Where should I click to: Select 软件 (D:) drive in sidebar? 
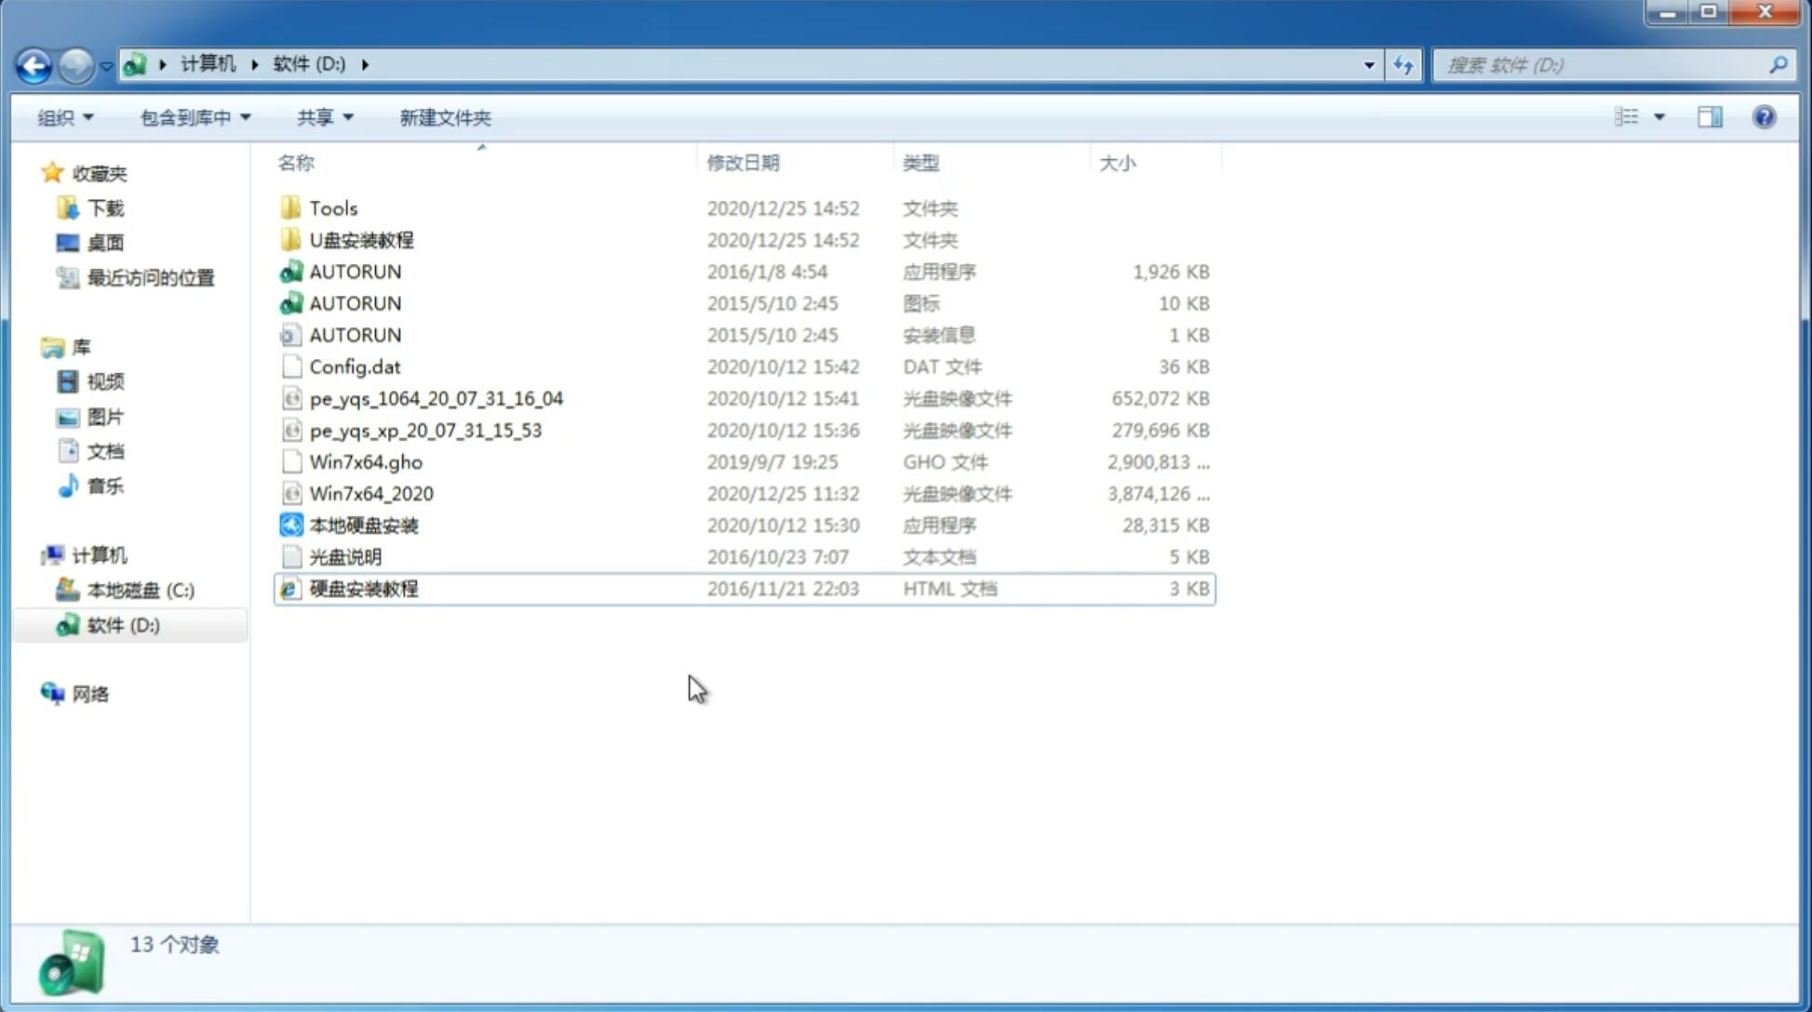click(x=123, y=624)
